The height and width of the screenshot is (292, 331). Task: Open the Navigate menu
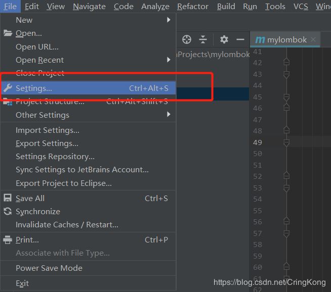pos(89,7)
